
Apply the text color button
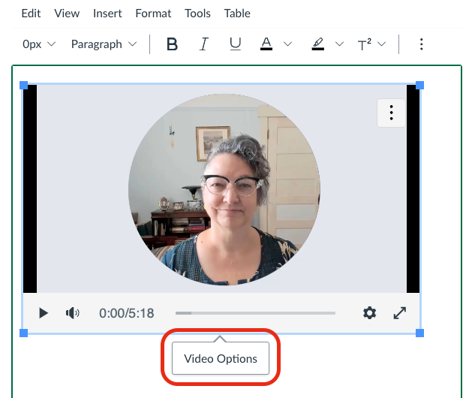pyautogui.click(x=266, y=44)
